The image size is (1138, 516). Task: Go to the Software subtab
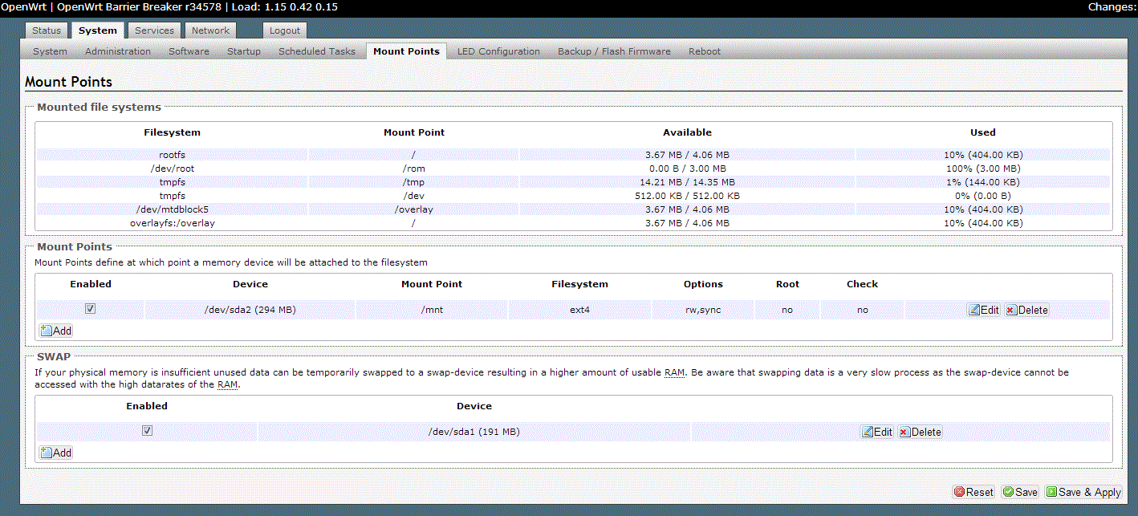pyautogui.click(x=189, y=51)
